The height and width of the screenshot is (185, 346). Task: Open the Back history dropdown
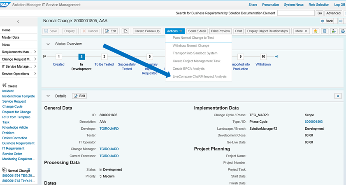336,21
